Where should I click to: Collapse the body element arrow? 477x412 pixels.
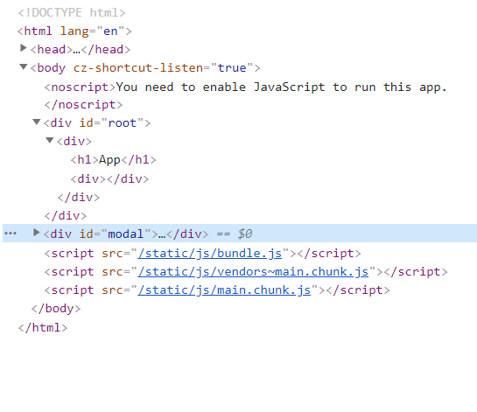click(23, 66)
